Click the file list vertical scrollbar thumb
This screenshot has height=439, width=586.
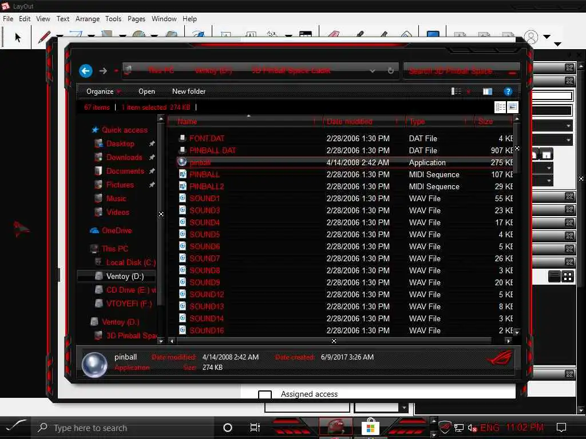pyautogui.click(x=517, y=149)
